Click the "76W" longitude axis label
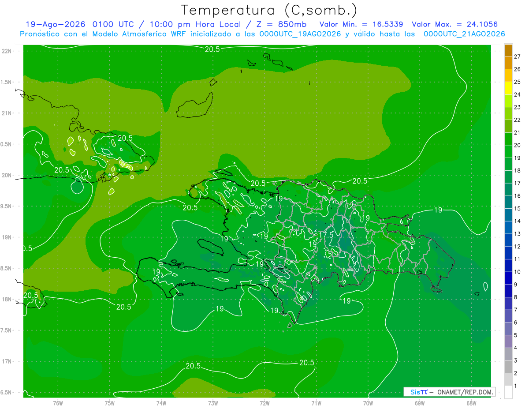The width and height of the screenshot is (529, 409). (58, 403)
